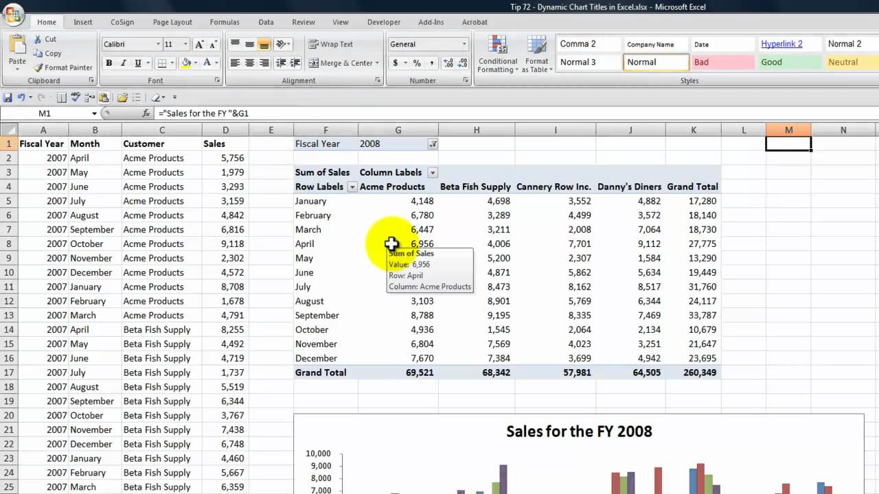The width and height of the screenshot is (879, 494).
Task: Click the Shrink Font icon
Action: tap(214, 45)
